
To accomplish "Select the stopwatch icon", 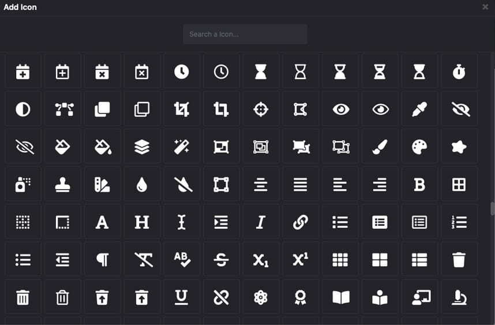I will pos(459,71).
